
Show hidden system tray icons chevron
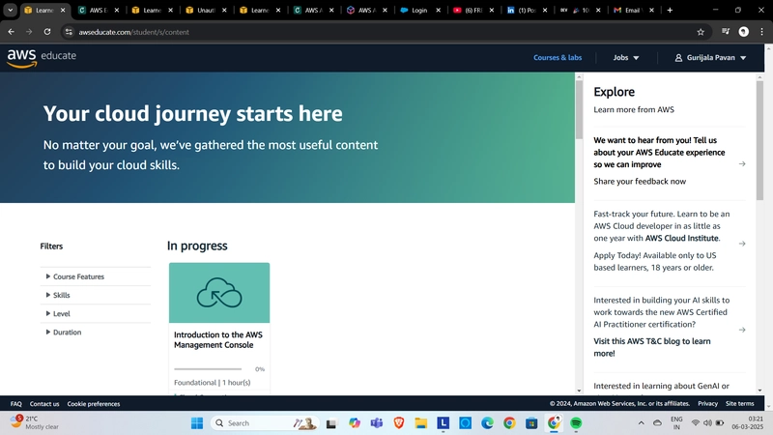641,423
